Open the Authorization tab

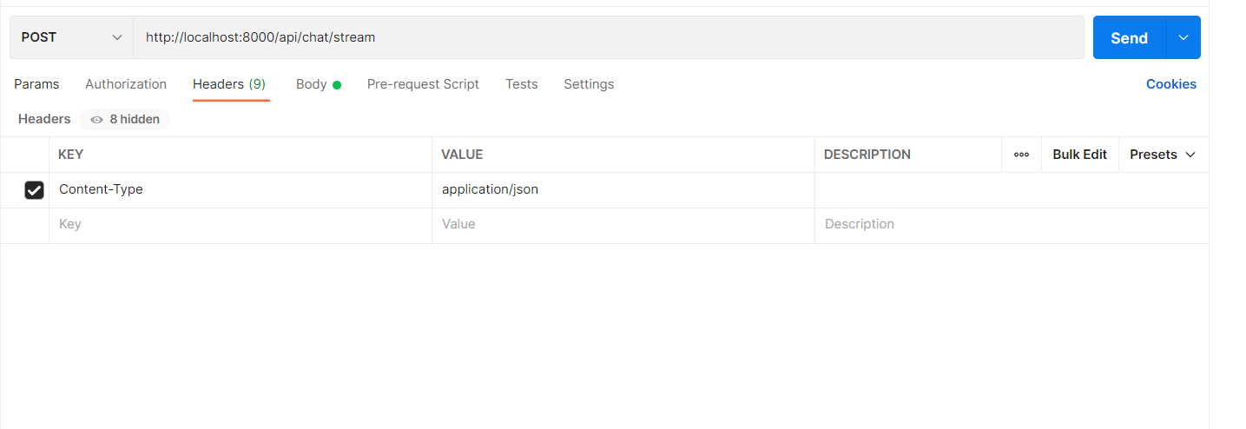[126, 84]
